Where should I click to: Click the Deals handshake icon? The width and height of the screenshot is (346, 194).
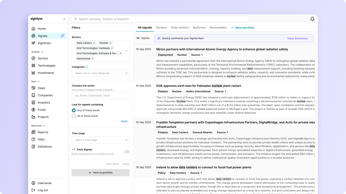pyautogui.click(x=33, y=88)
